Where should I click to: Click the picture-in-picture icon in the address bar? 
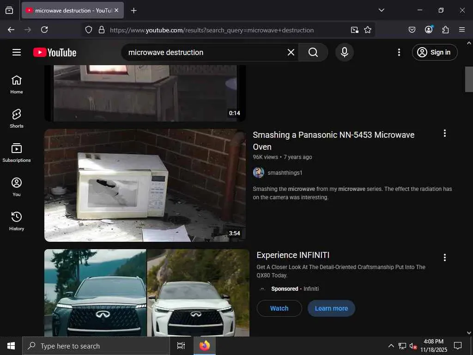pyautogui.click(x=354, y=30)
